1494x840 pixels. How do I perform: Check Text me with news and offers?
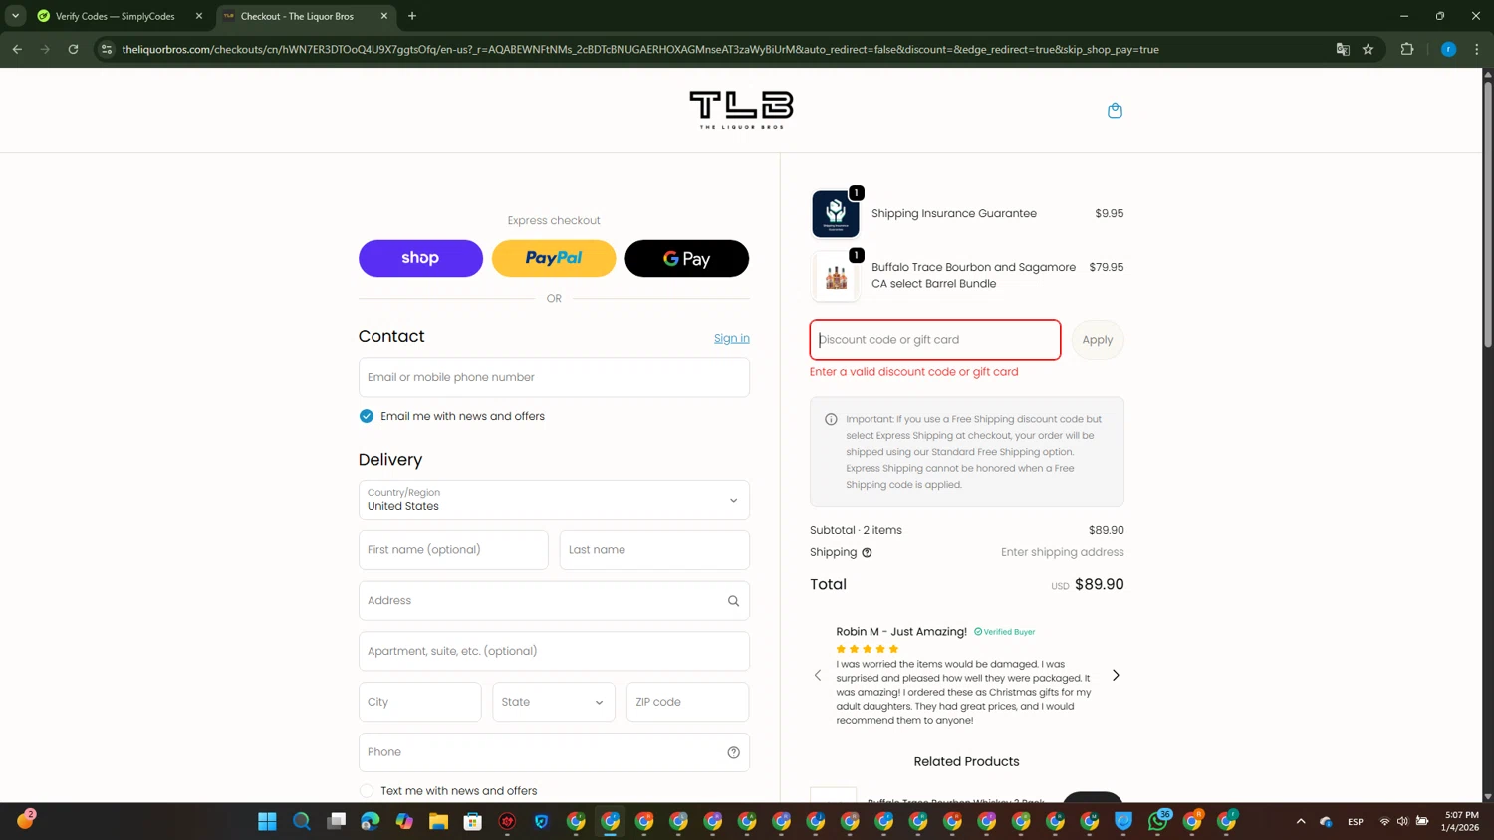(x=367, y=791)
